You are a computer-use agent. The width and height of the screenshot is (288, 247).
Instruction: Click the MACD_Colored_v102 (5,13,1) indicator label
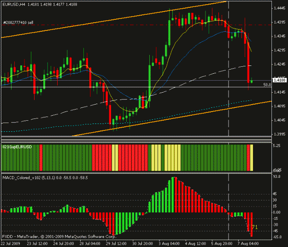[x=29, y=178]
